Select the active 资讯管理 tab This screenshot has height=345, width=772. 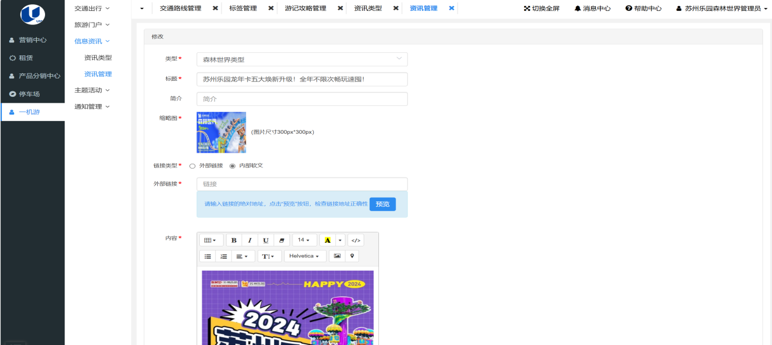[423, 9]
